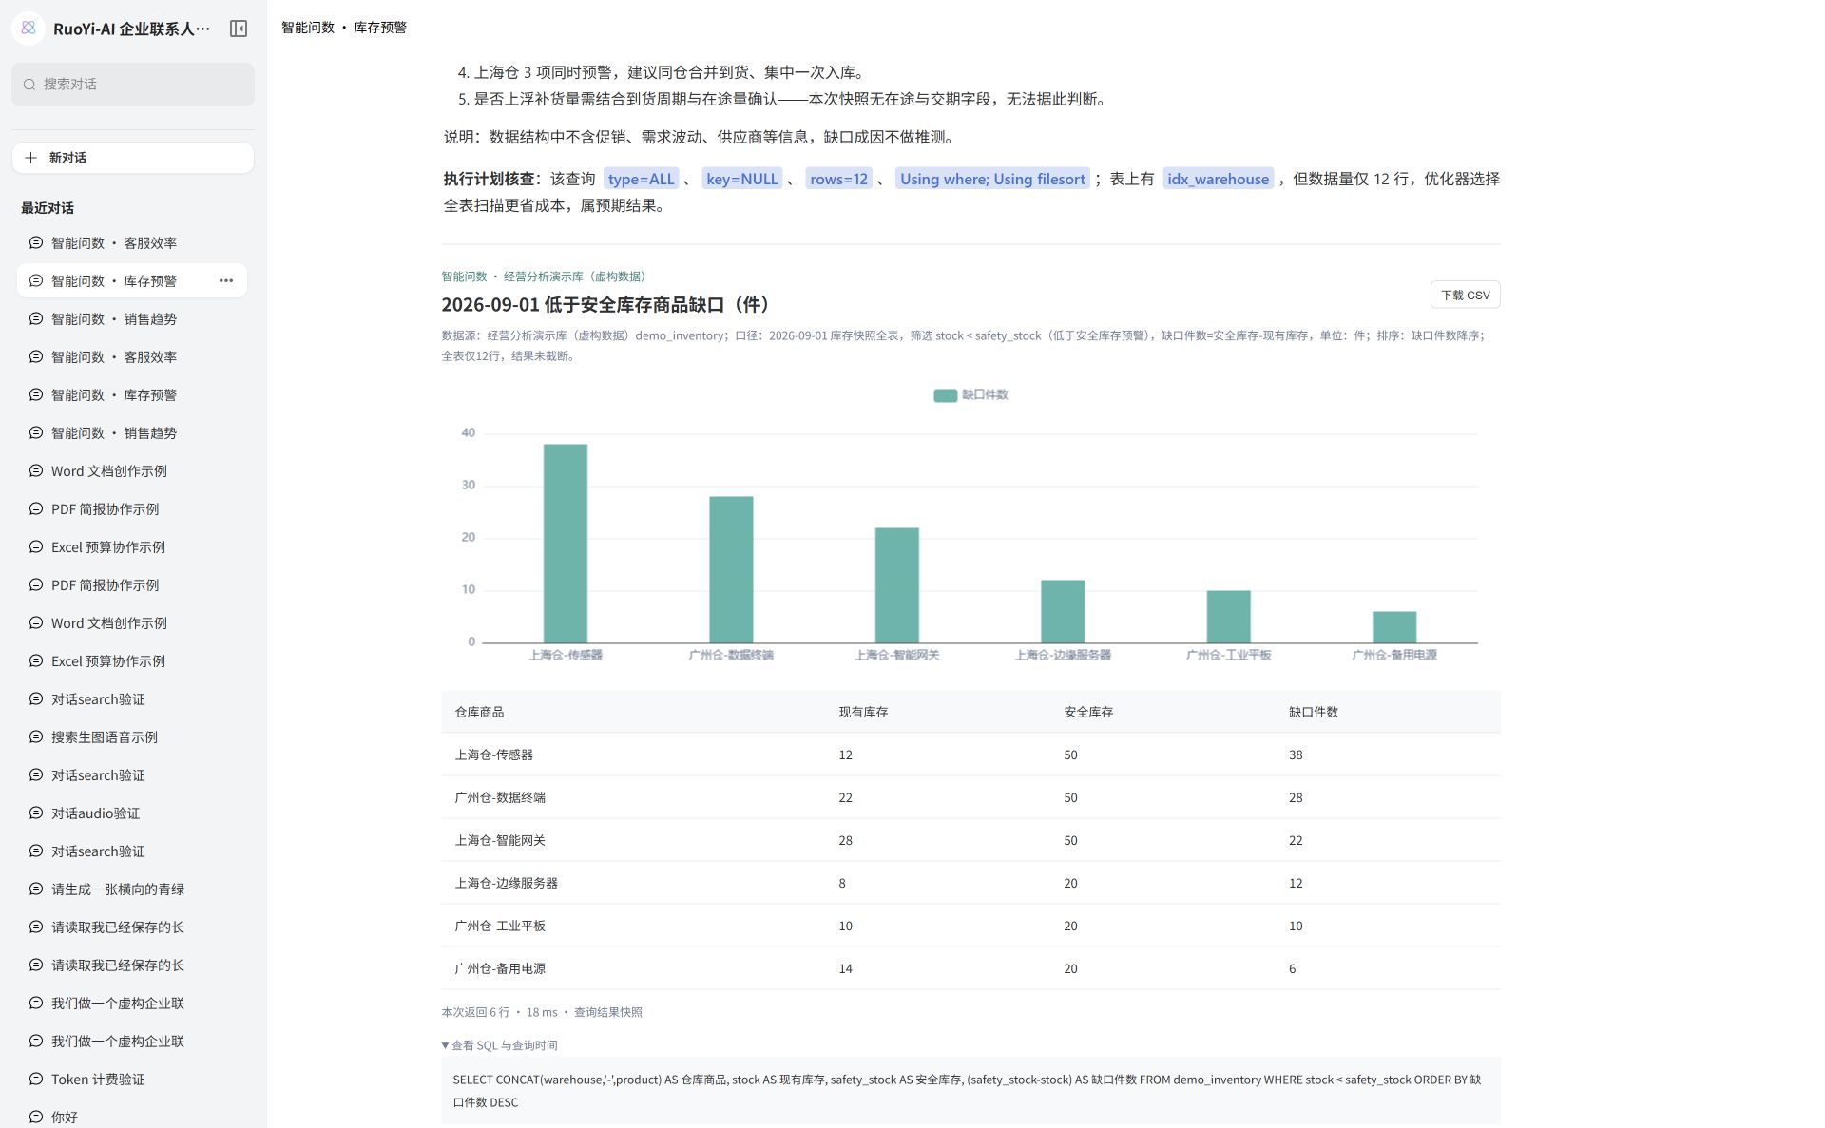Open the first PDF 简报协作示例 chat

click(x=132, y=508)
